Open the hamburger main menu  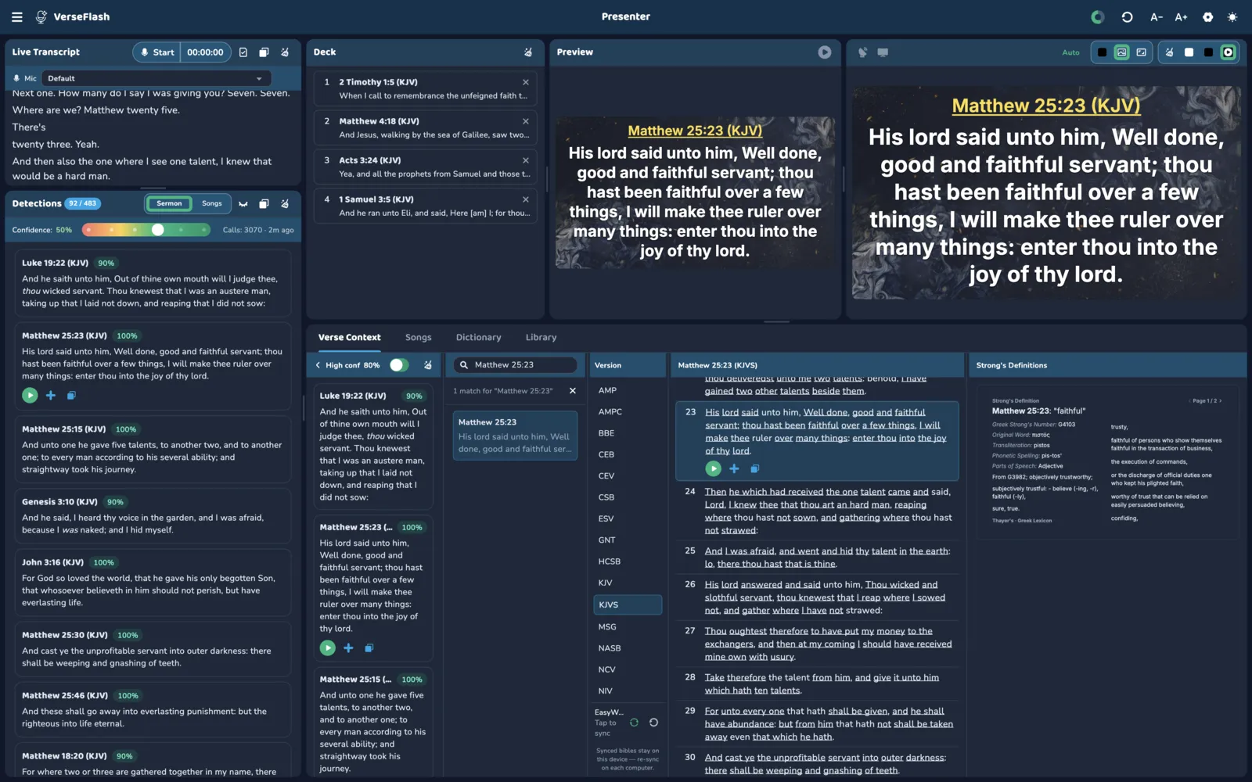click(x=16, y=16)
